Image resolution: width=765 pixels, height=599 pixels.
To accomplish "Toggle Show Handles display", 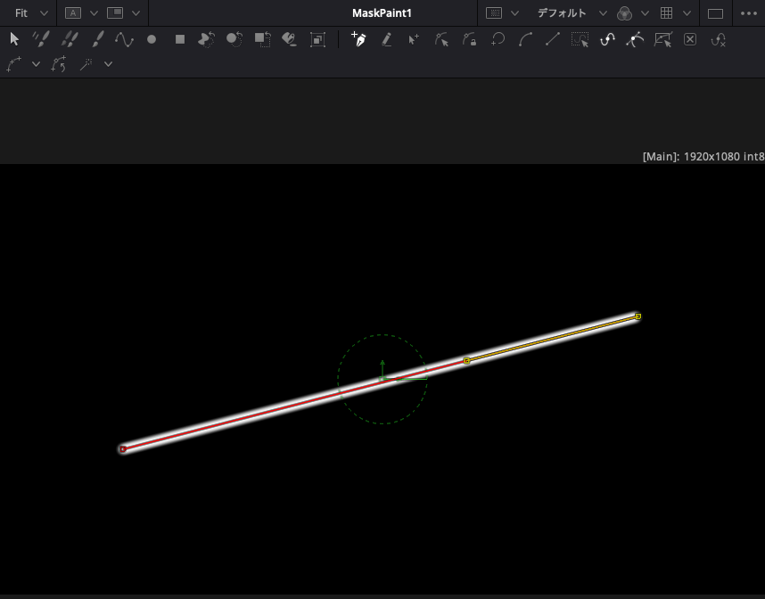I will 635,39.
